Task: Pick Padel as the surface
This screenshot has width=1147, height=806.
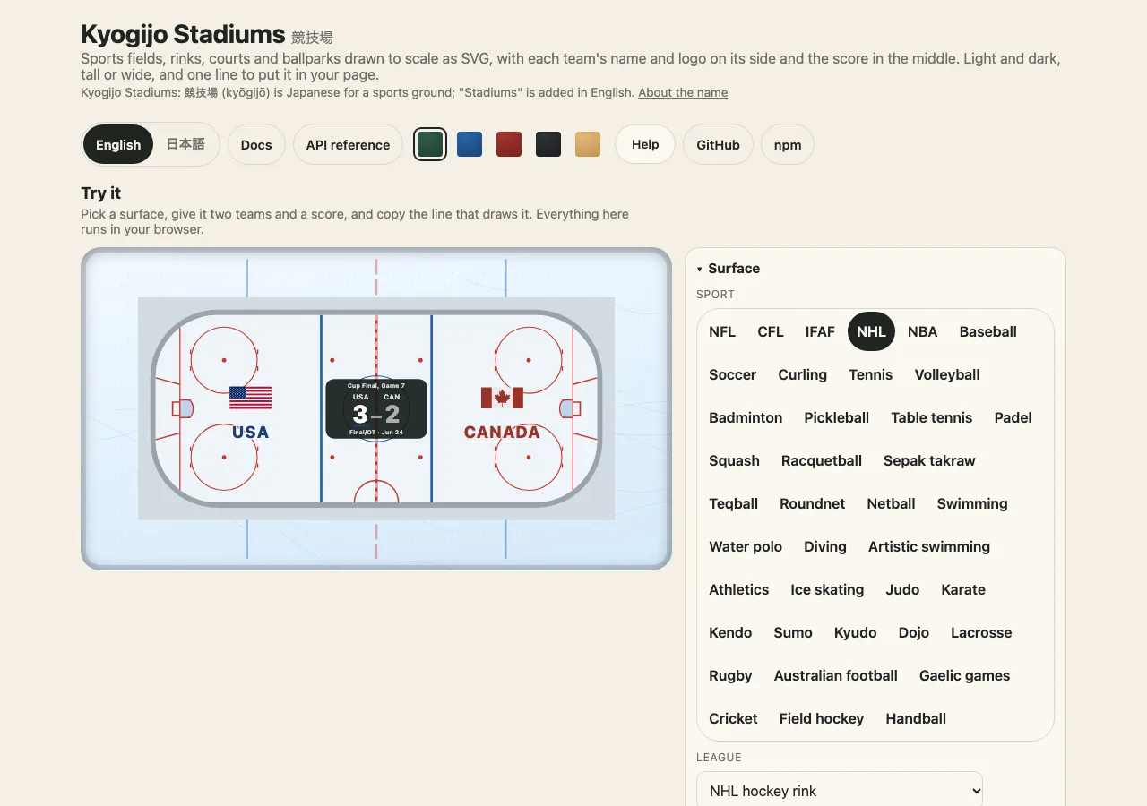Action: pos(1013,417)
